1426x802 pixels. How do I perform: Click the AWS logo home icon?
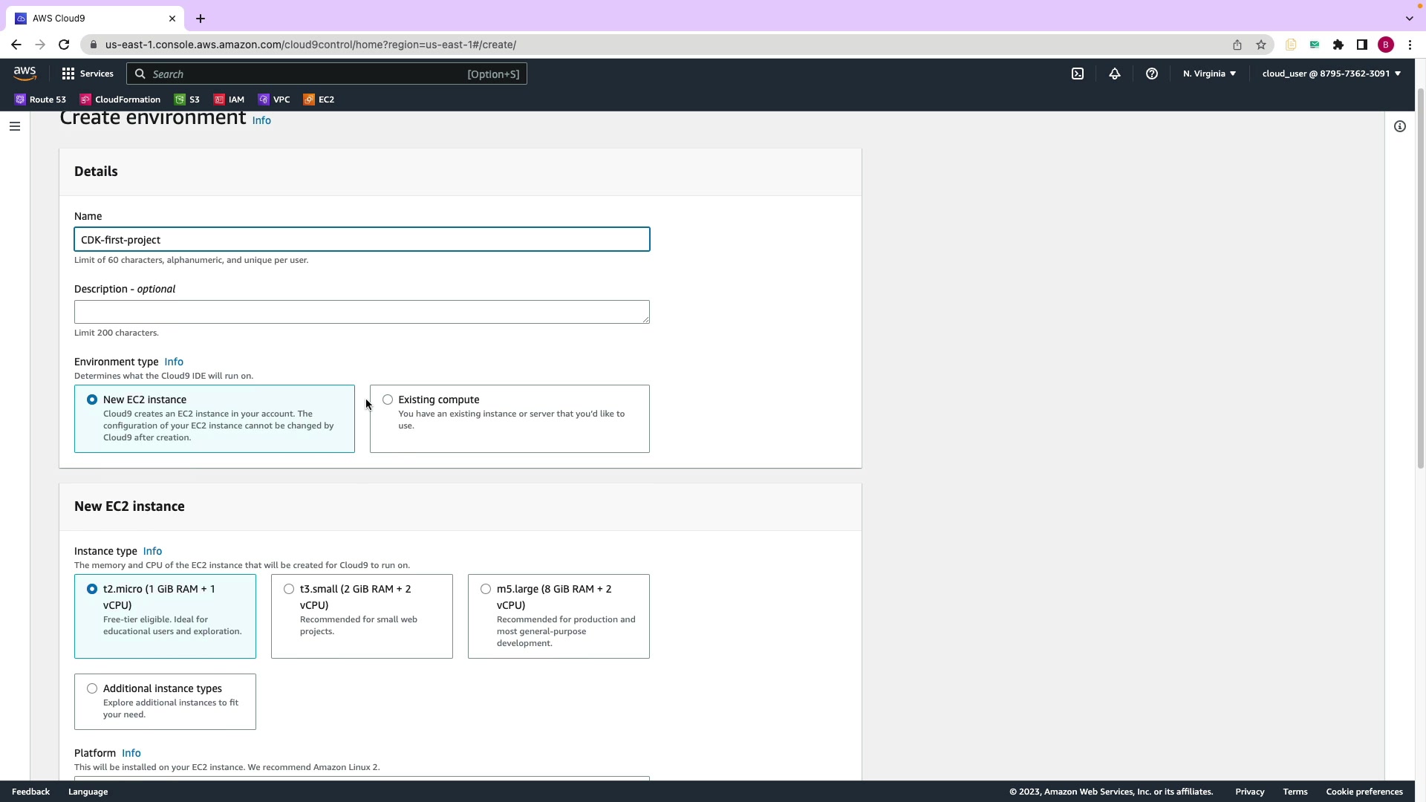[25, 73]
